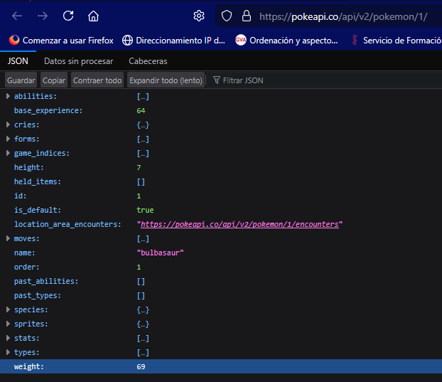Click the order key
Image resolution: width=442 pixels, height=382 pixels.
[x=27, y=267]
